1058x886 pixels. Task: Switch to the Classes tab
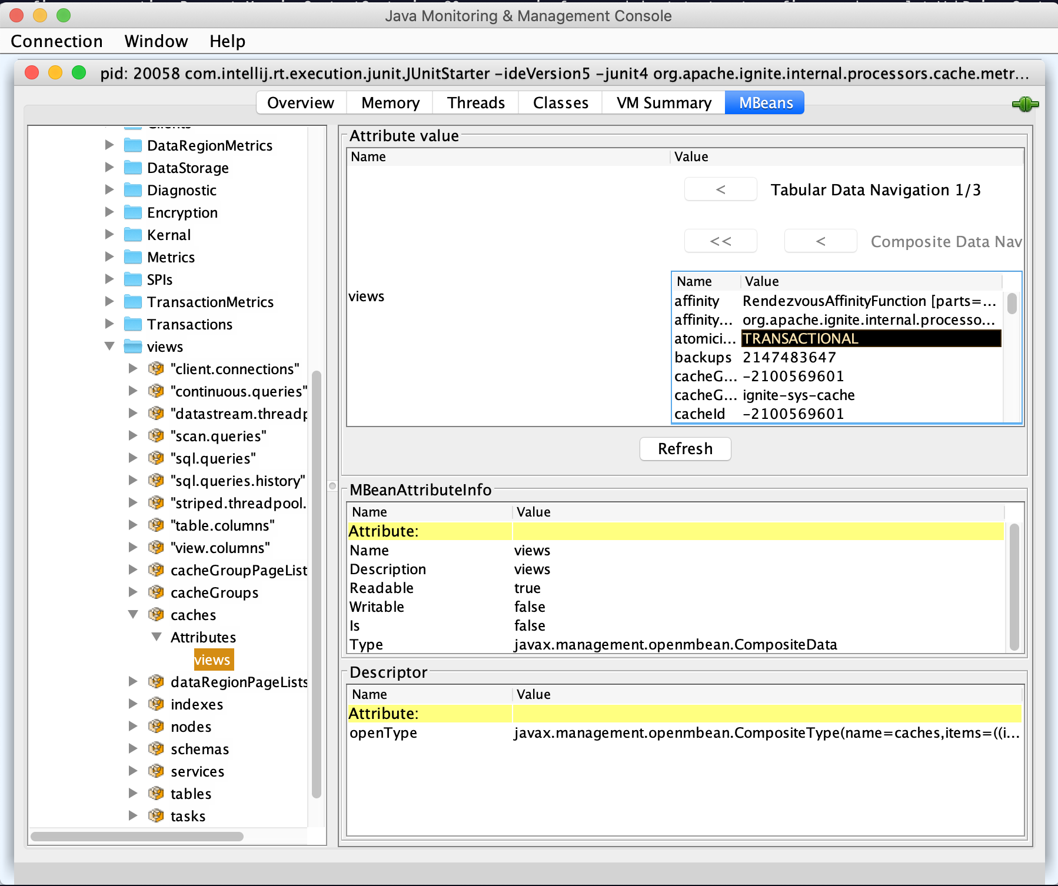(x=560, y=103)
